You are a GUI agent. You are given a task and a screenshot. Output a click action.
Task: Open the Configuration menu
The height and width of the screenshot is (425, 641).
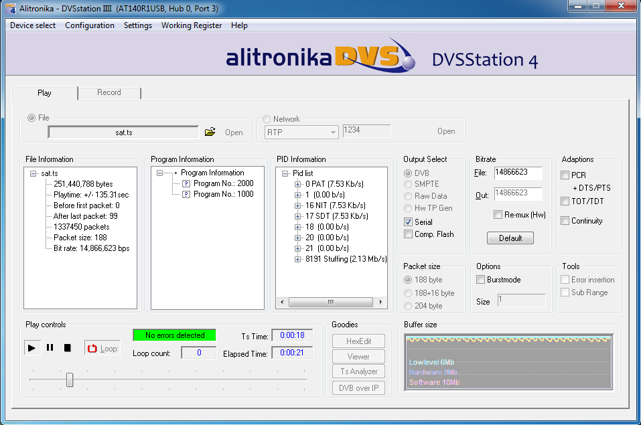pyautogui.click(x=90, y=25)
